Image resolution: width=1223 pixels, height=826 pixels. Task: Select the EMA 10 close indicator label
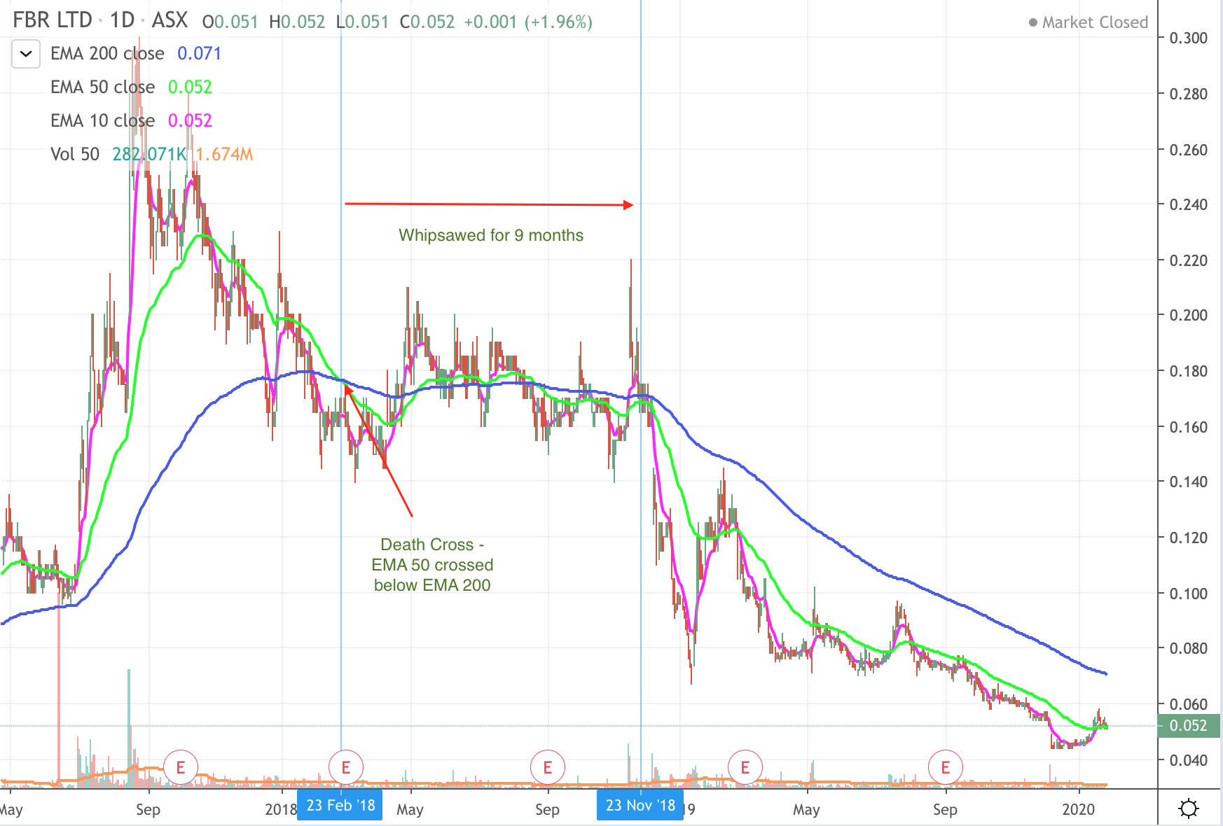tap(102, 120)
